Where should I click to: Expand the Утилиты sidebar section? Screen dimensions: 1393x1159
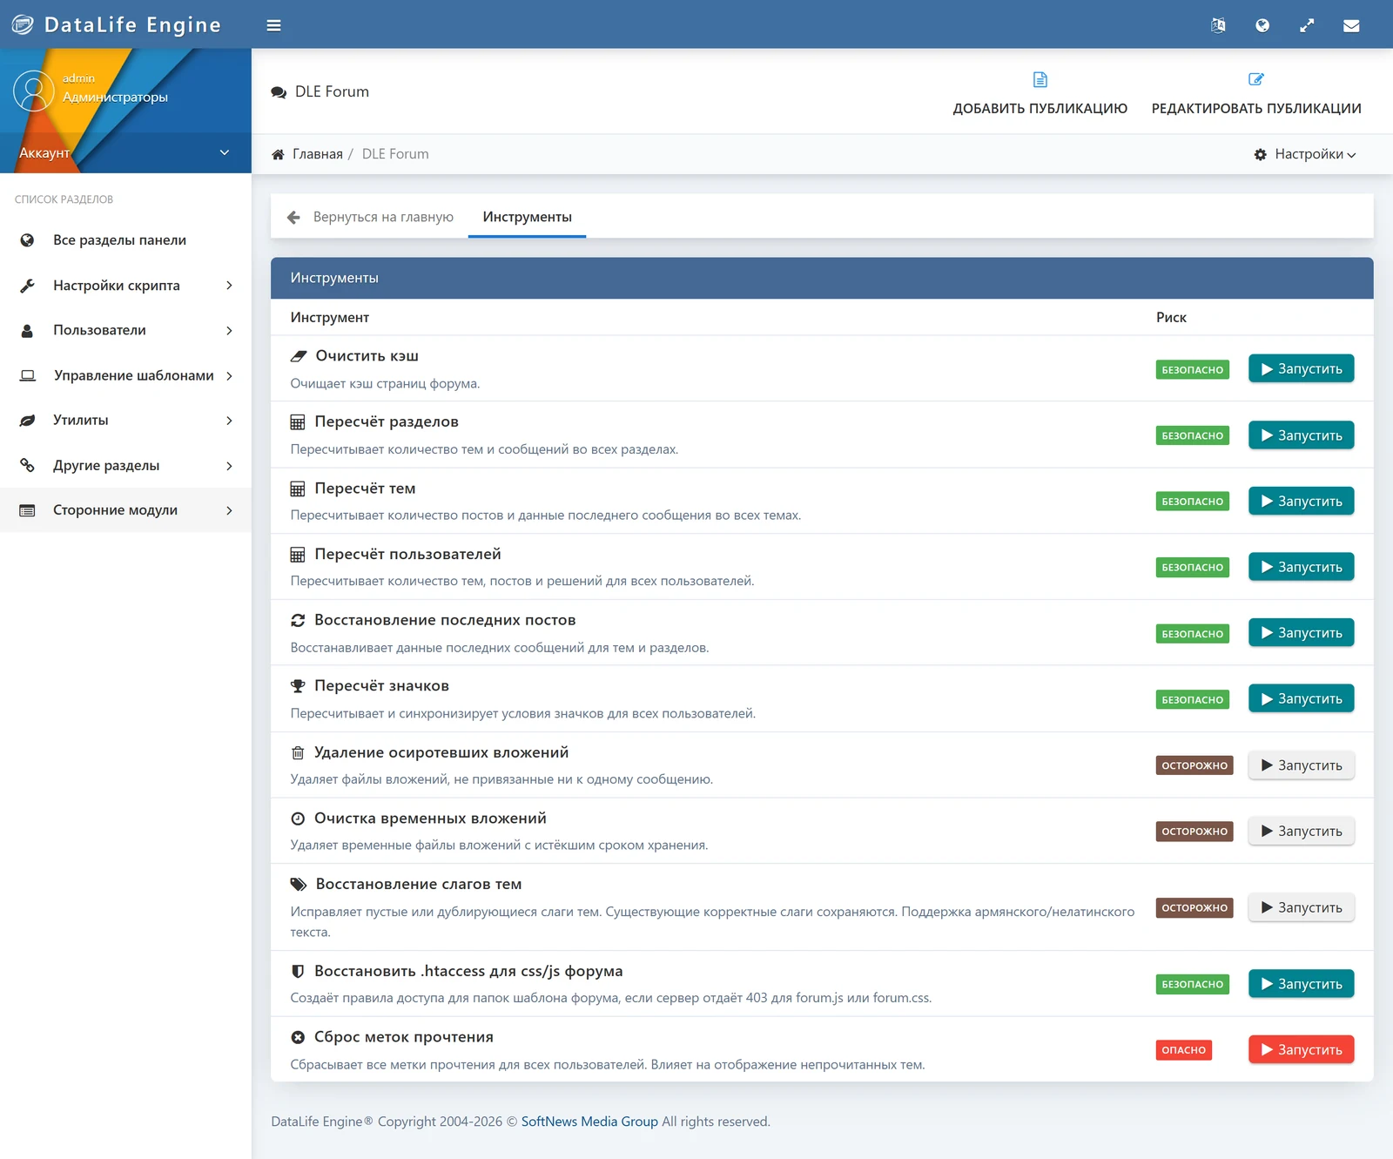pos(125,421)
